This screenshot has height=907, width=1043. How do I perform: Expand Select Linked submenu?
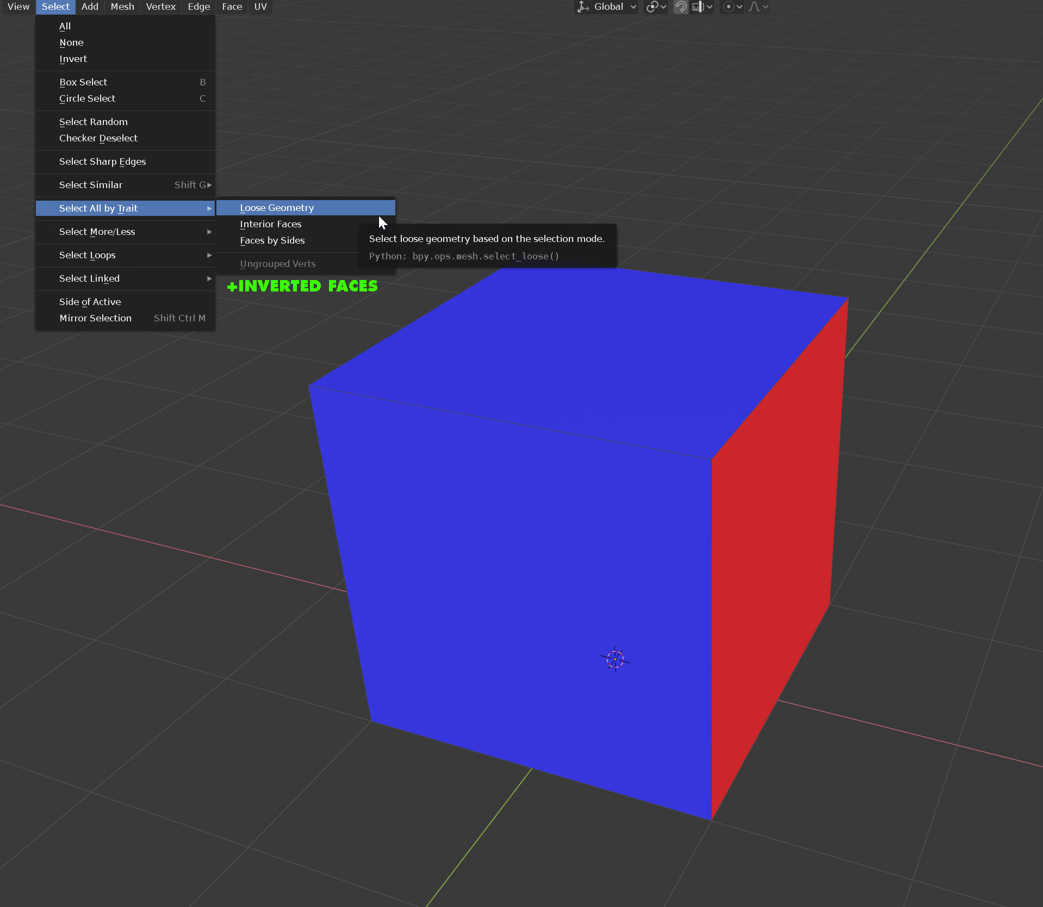click(x=125, y=278)
